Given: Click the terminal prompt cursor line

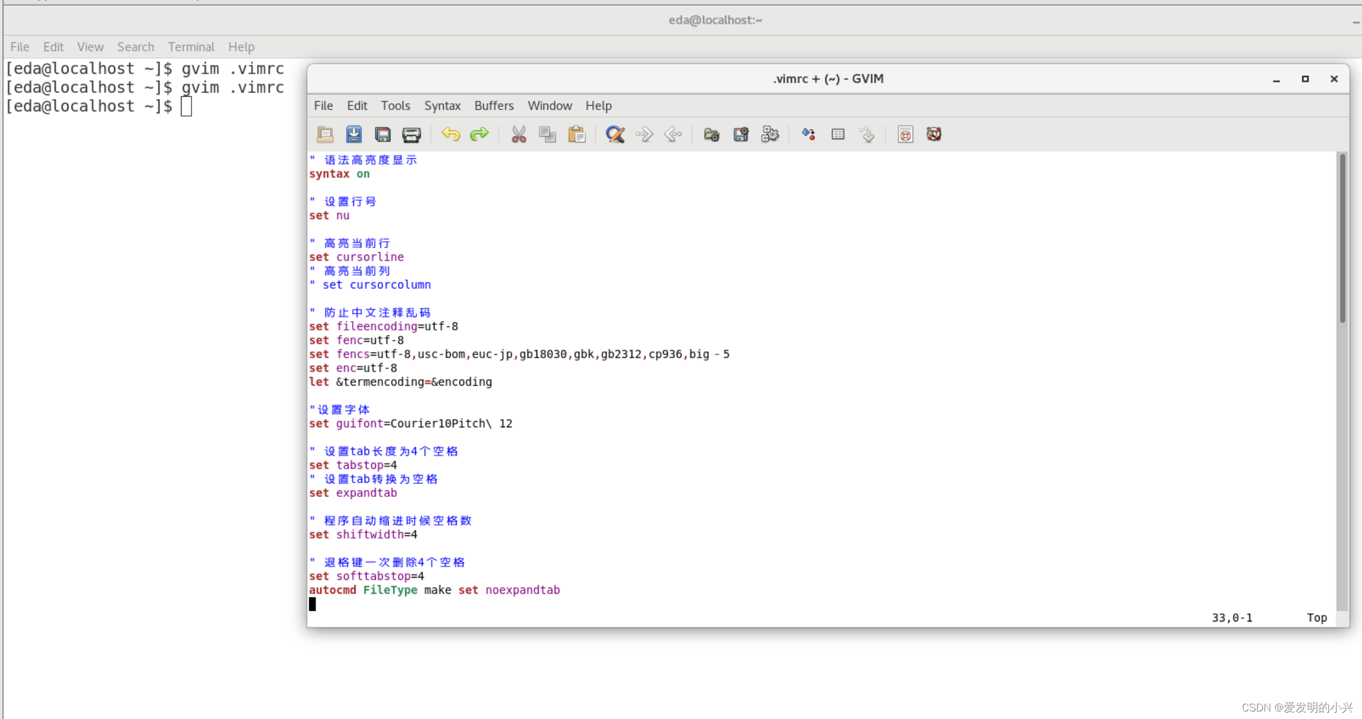Looking at the screenshot, I should pyautogui.click(x=99, y=106).
